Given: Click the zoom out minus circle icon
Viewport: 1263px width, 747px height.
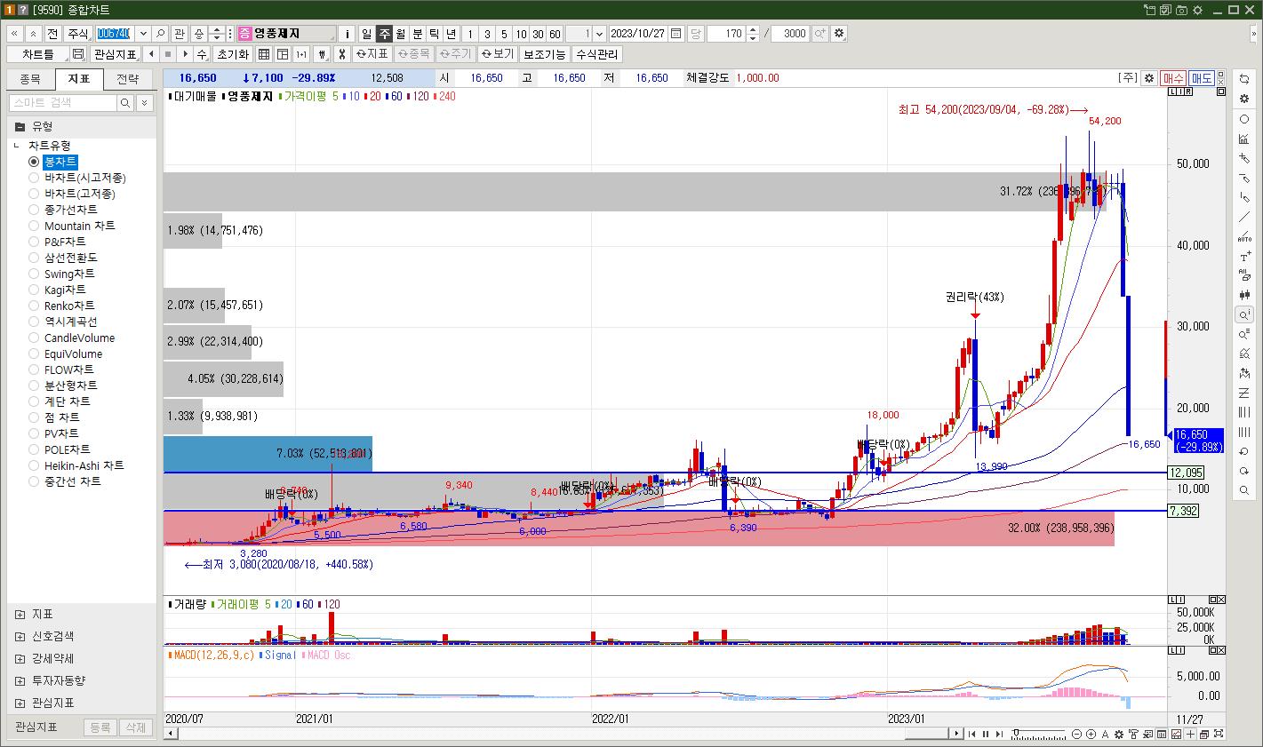Looking at the screenshot, I should [1076, 734].
